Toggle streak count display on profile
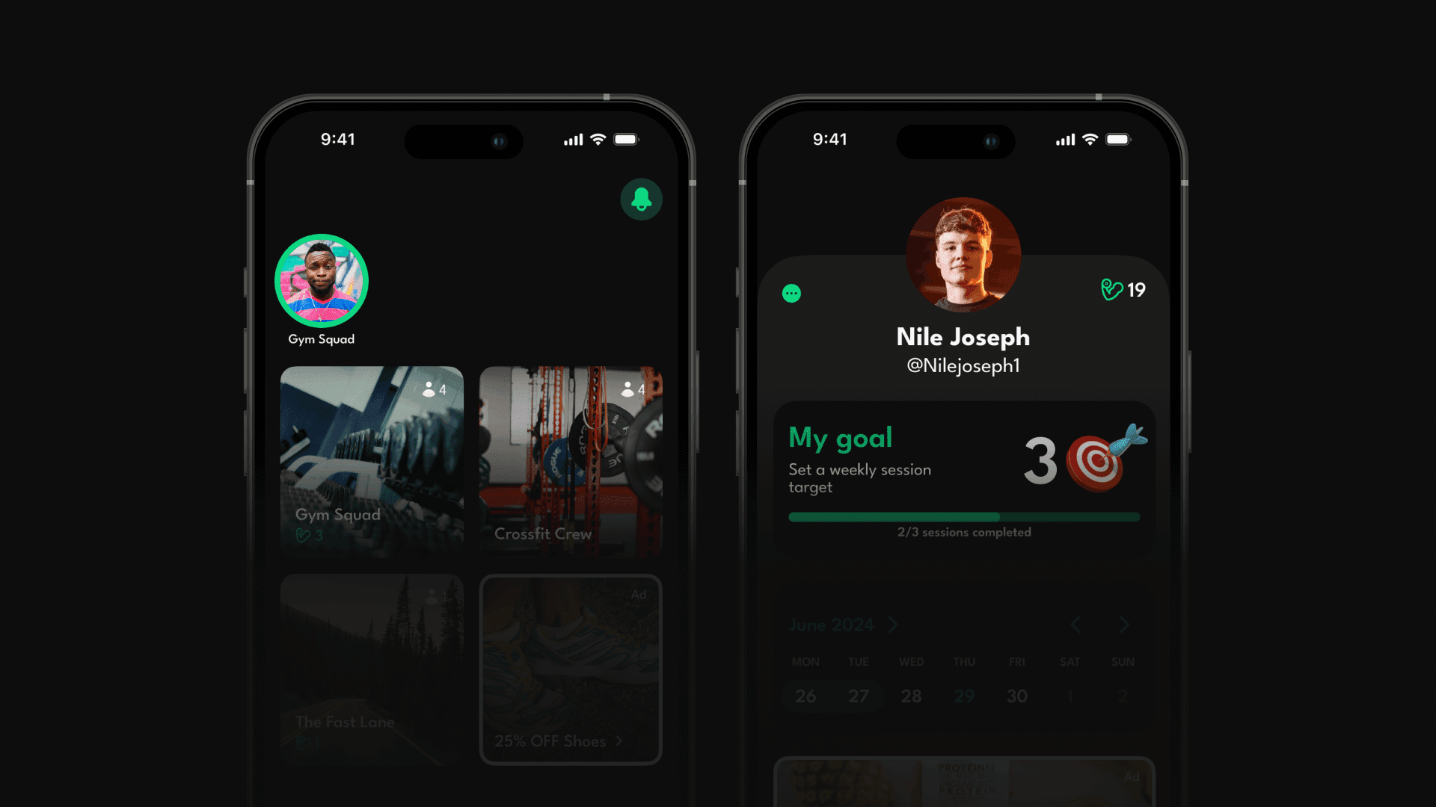The width and height of the screenshot is (1436, 807). coord(1124,288)
